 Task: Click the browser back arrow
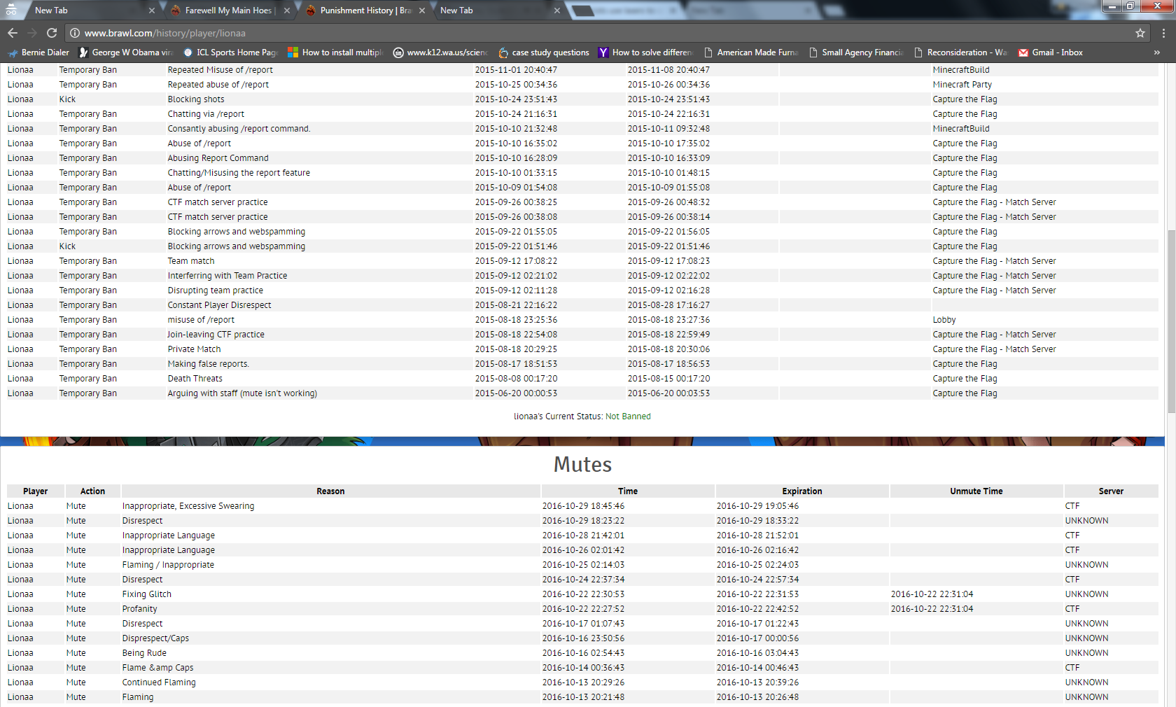coord(13,33)
